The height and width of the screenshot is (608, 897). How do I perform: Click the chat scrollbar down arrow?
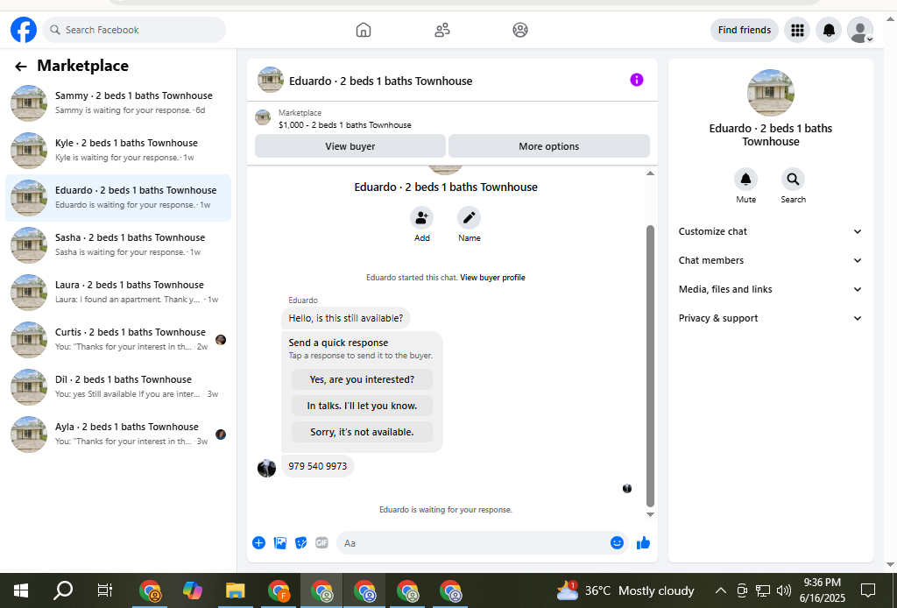tap(650, 514)
